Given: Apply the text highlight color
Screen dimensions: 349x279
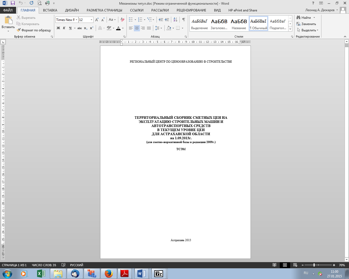Looking at the screenshot, I should (x=109, y=28).
